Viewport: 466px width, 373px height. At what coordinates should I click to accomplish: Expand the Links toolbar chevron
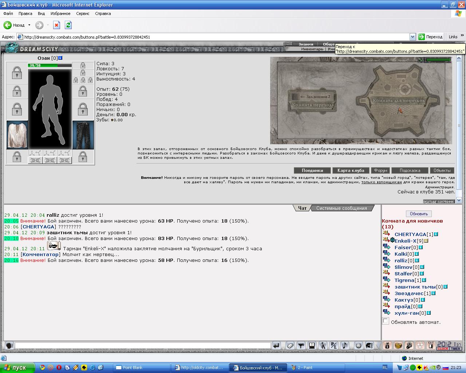click(462, 36)
